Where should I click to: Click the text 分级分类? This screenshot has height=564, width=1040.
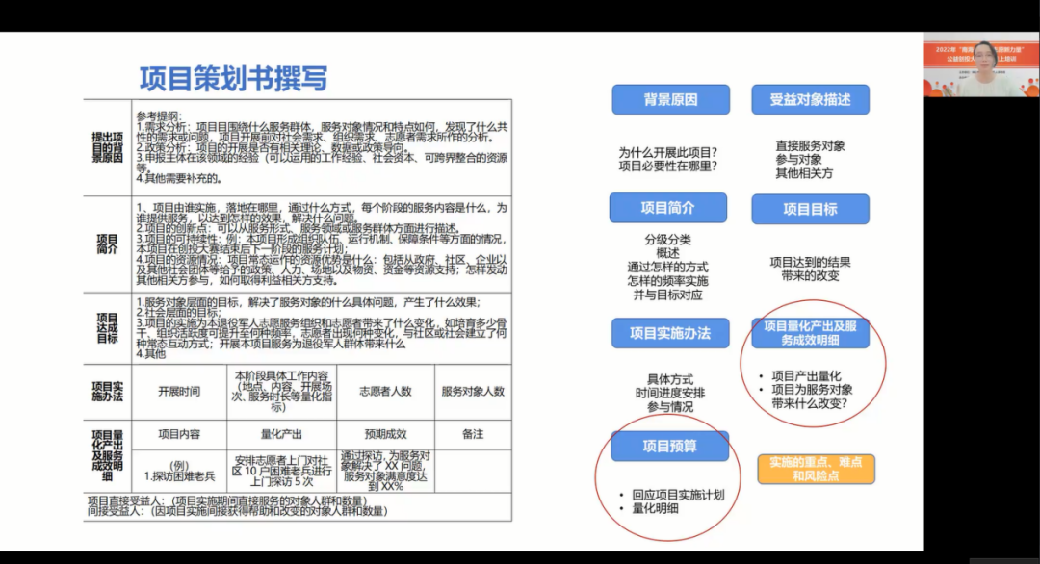click(668, 240)
